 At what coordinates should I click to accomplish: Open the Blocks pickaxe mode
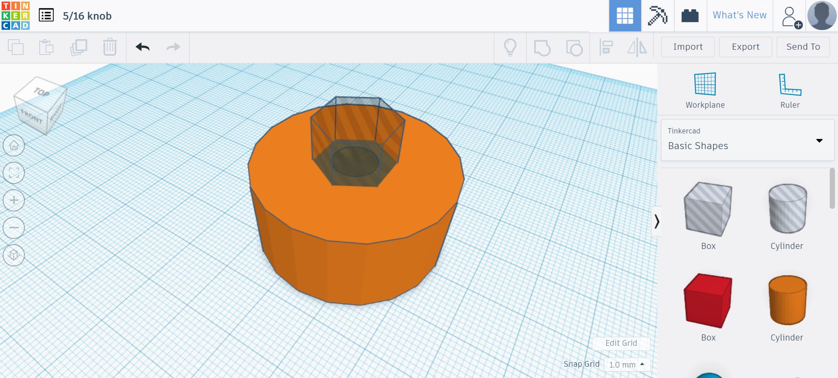tap(657, 16)
